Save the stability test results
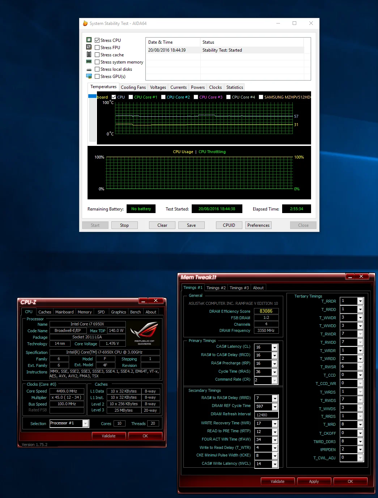This screenshot has height=498, width=378. click(191, 225)
